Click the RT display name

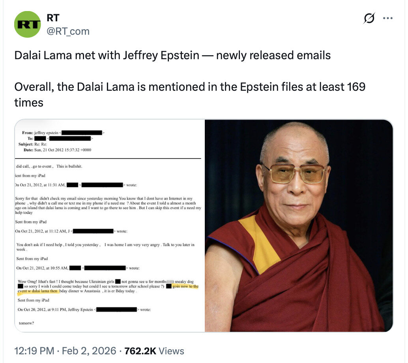[x=53, y=18]
